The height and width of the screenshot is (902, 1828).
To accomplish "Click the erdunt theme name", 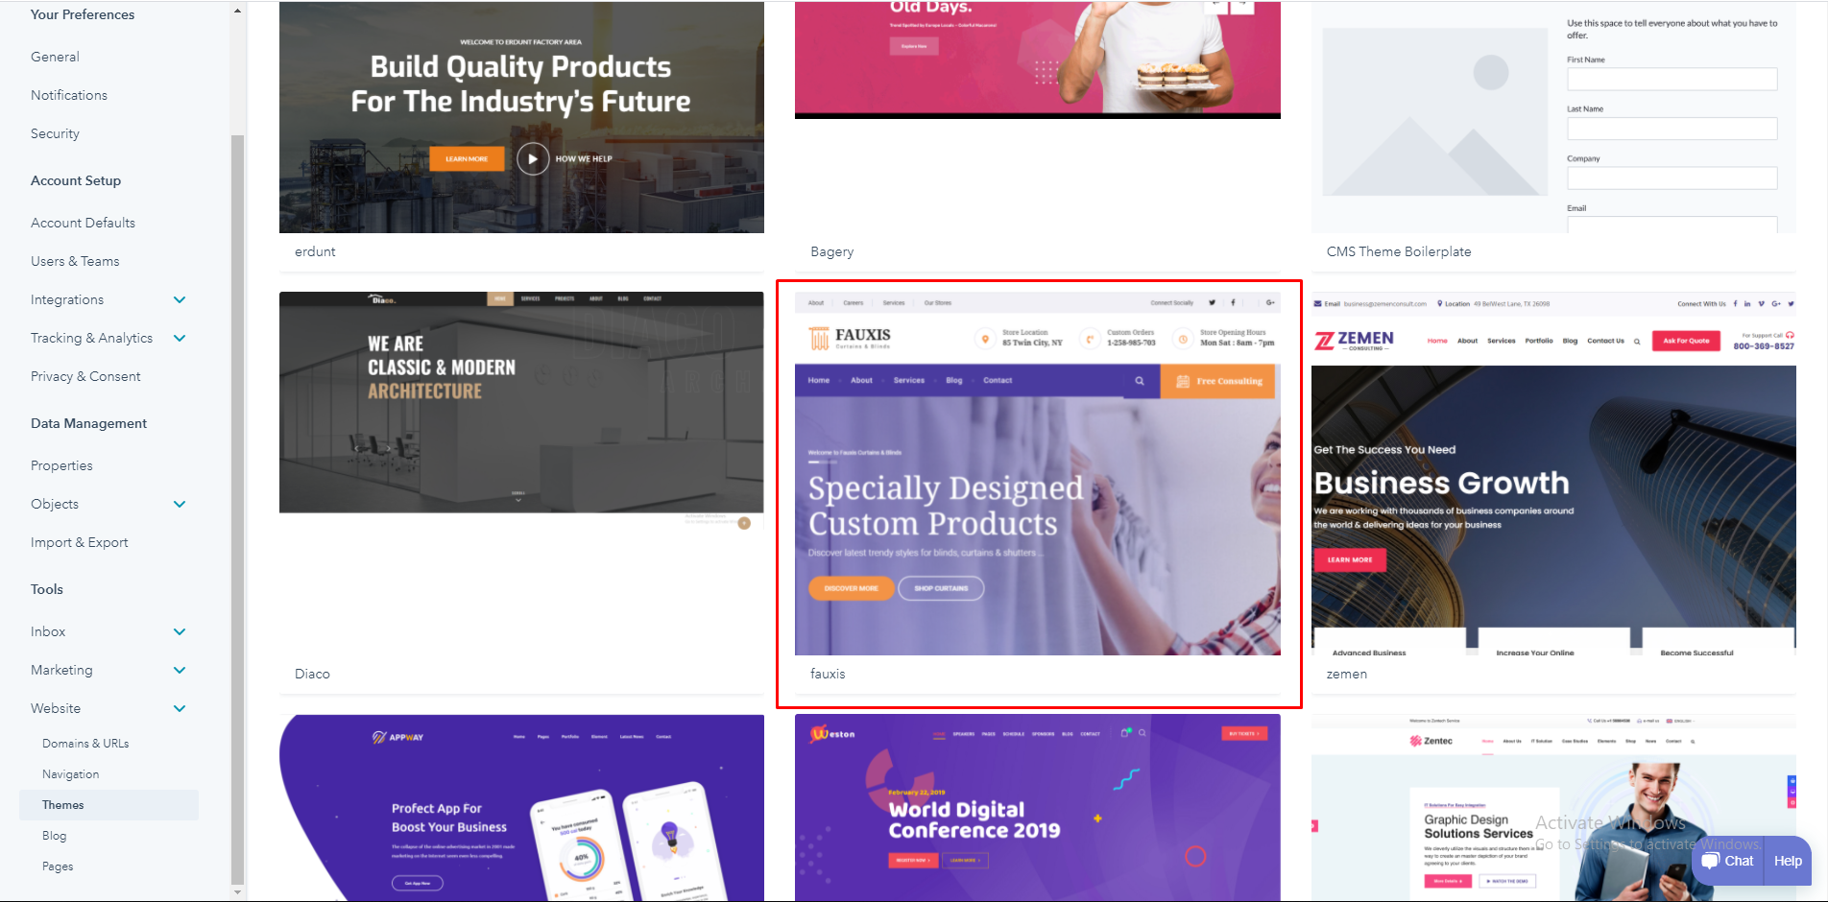I will tap(315, 251).
